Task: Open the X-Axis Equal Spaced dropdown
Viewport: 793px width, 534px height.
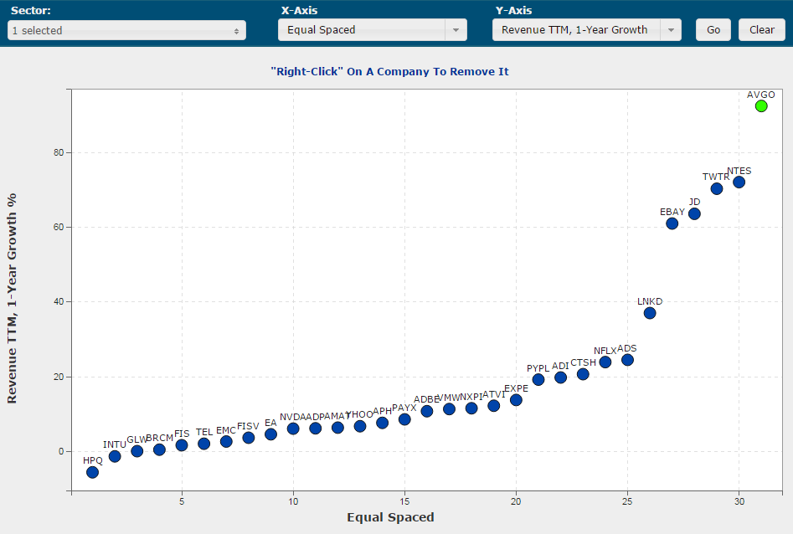Action: click(x=373, y=30)
